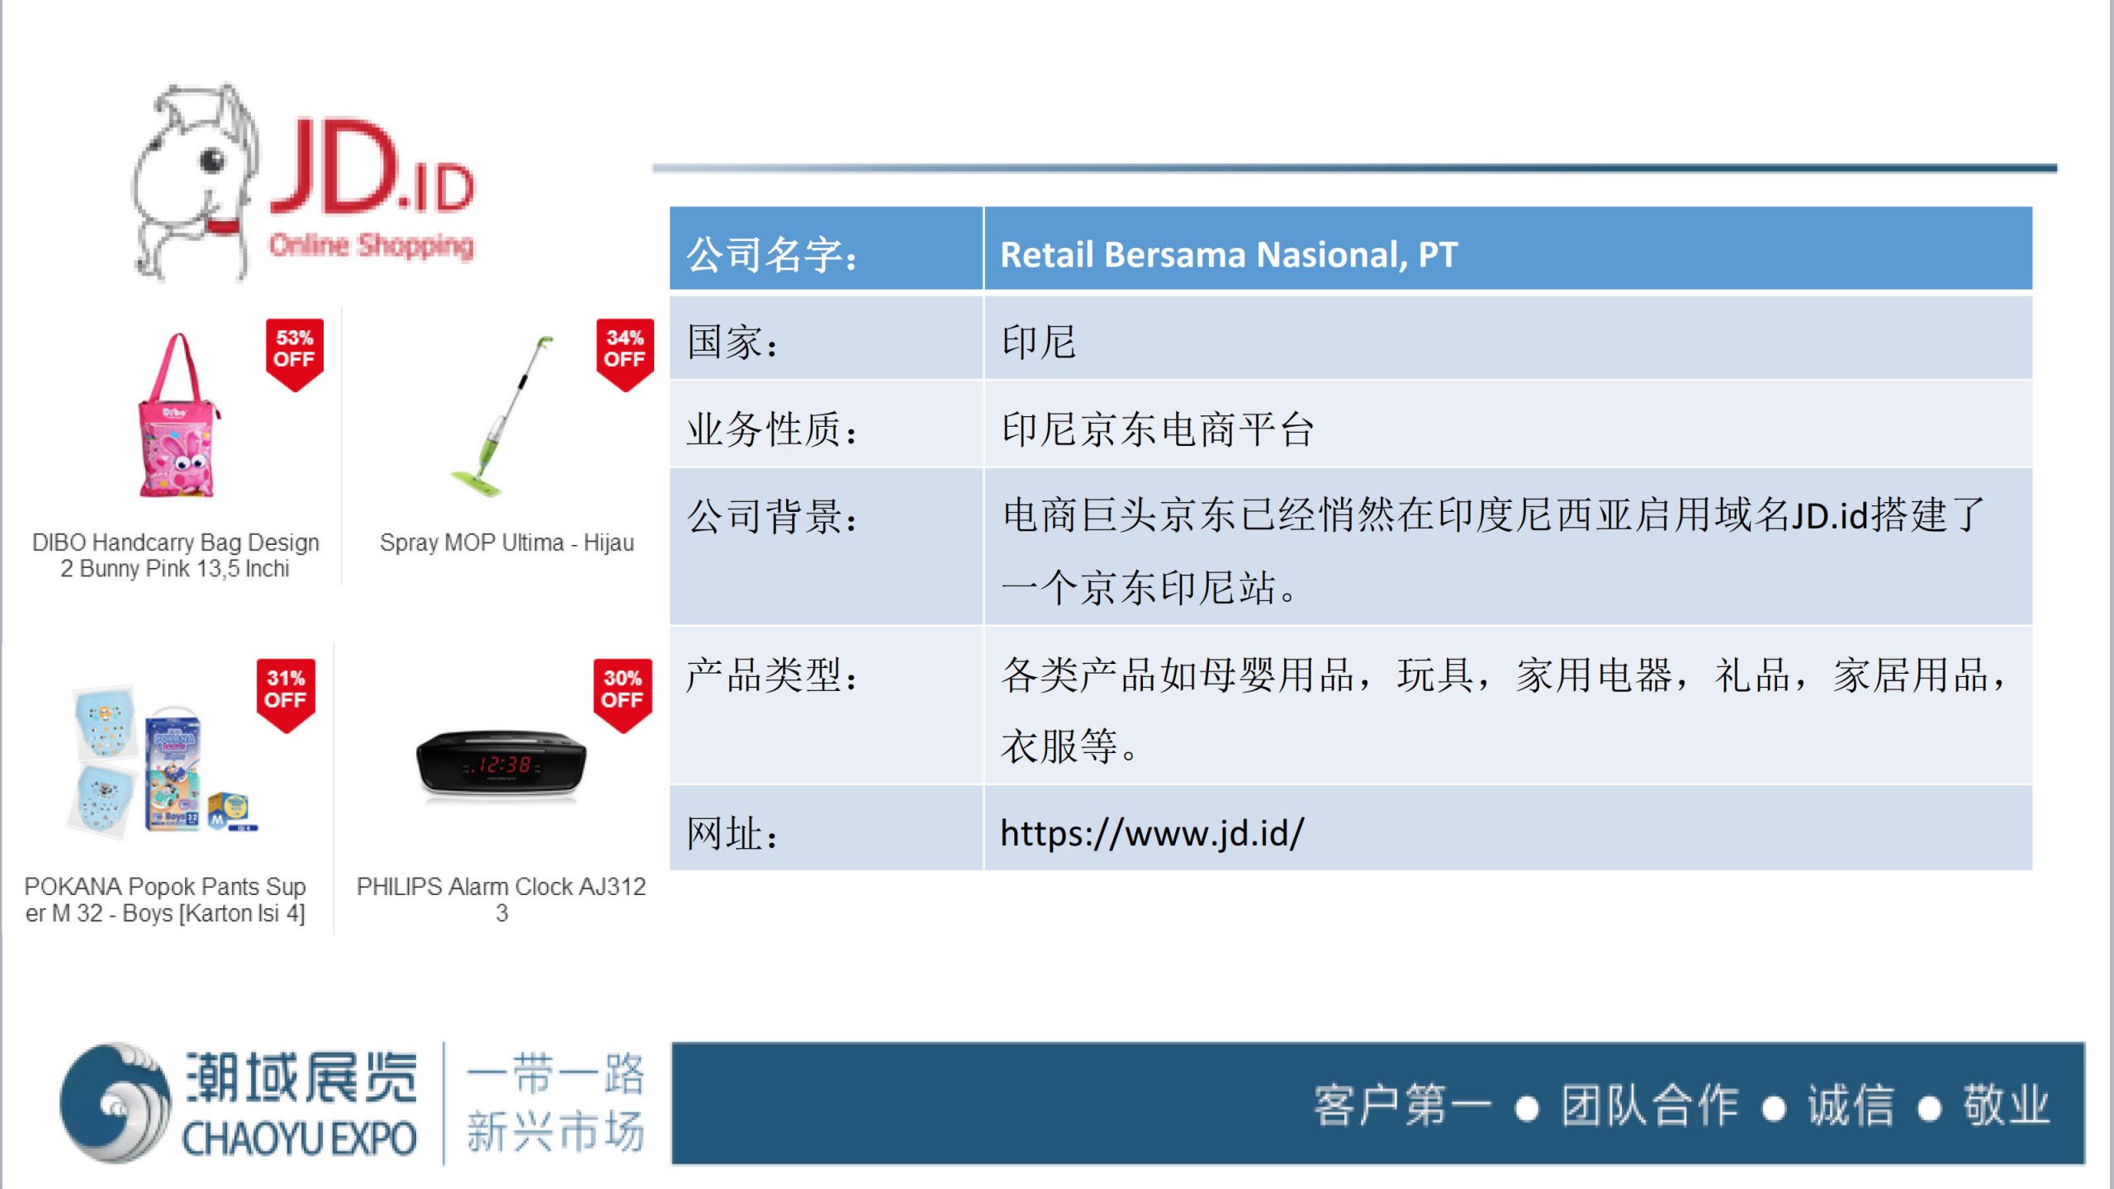Open the pink DIBO bunny bag image

(178, 415)
